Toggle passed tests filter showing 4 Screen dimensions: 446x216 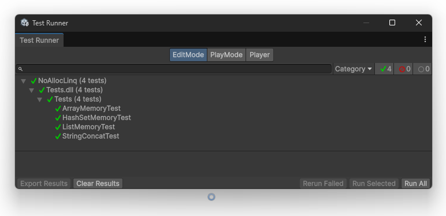[384, 69]
